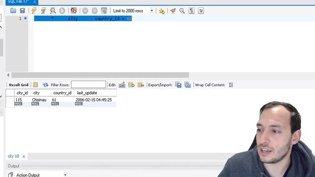This screenshot has width=315, height=177.
Task: Toggle result grid form view icon
Action: [35, 85]
